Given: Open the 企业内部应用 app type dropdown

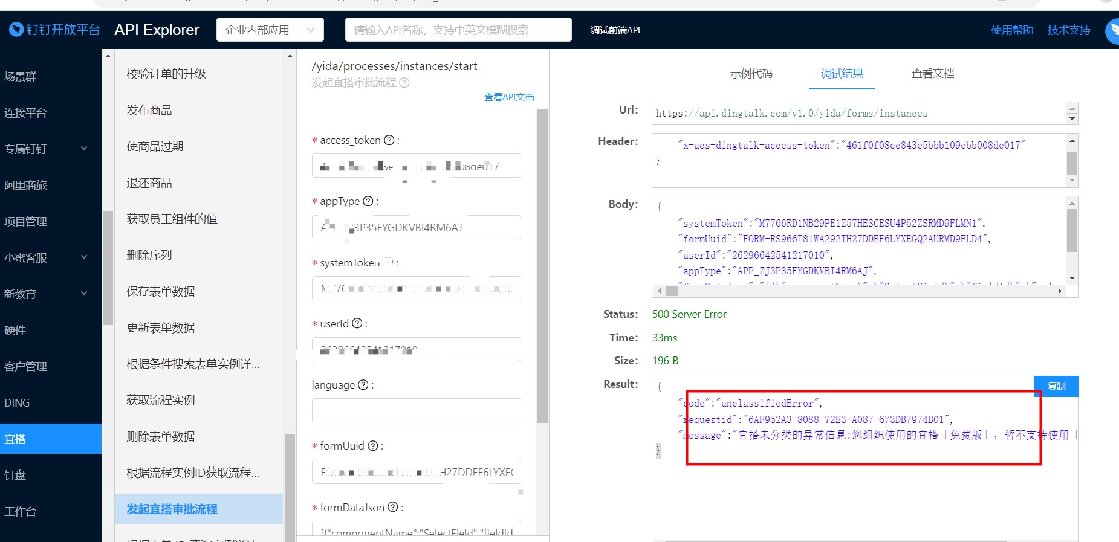Looking at the screenshot, I should click(270, 30).
